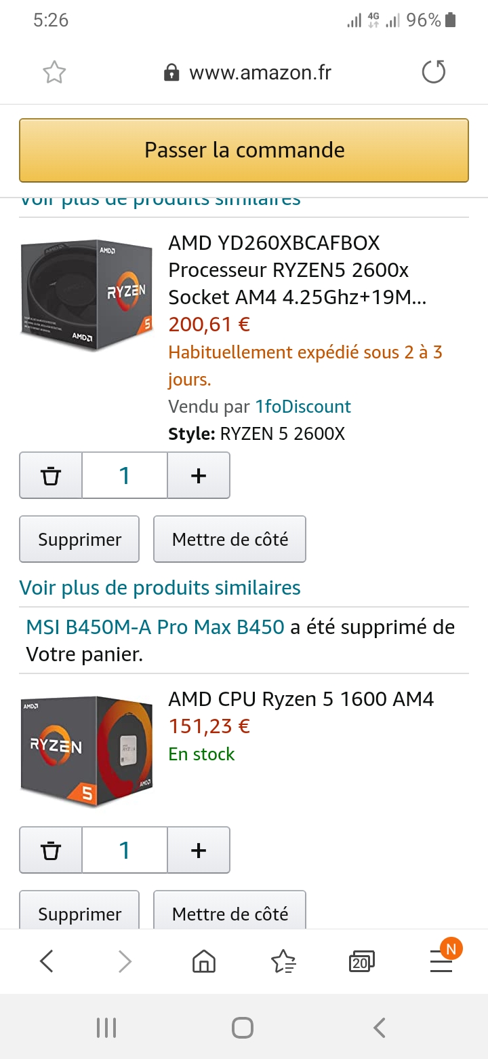Tap Voir plus de produits similaires link

click(x=160, y=587)
